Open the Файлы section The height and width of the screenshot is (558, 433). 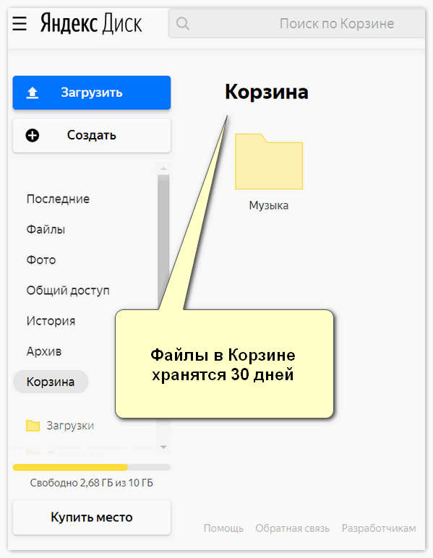pyautogui.click(x=46, y=230)
